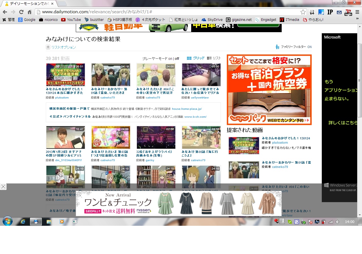Expand the リストオプション list options
The height and width of the screenshot is (254, 362).
point(61,47)
